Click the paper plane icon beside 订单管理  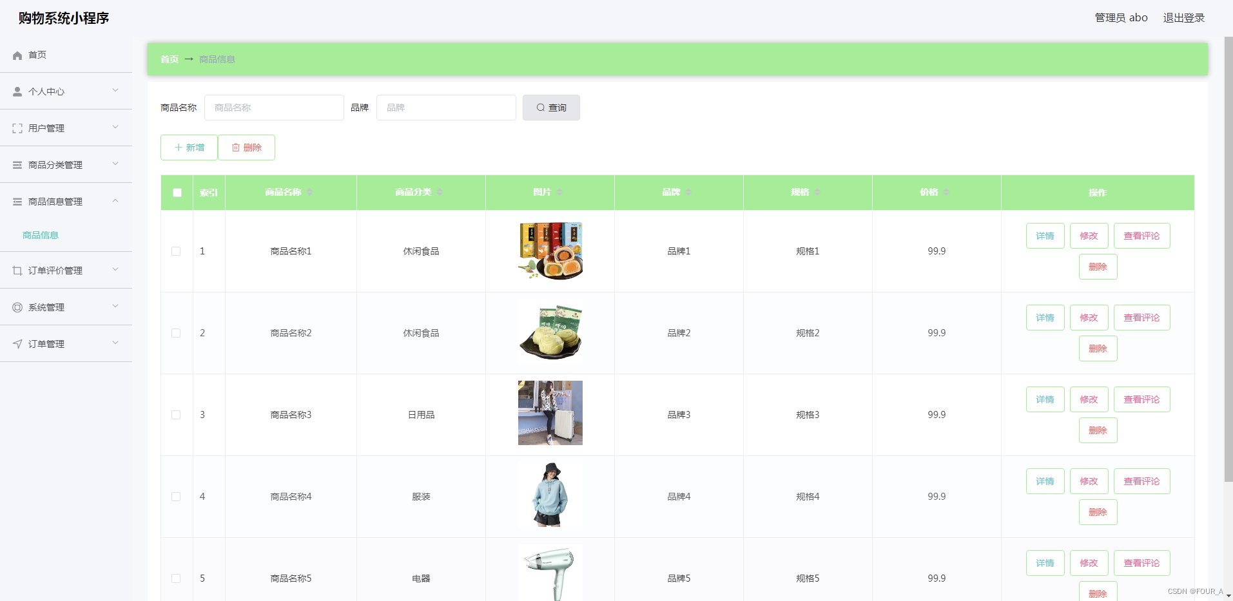(17, 345)
